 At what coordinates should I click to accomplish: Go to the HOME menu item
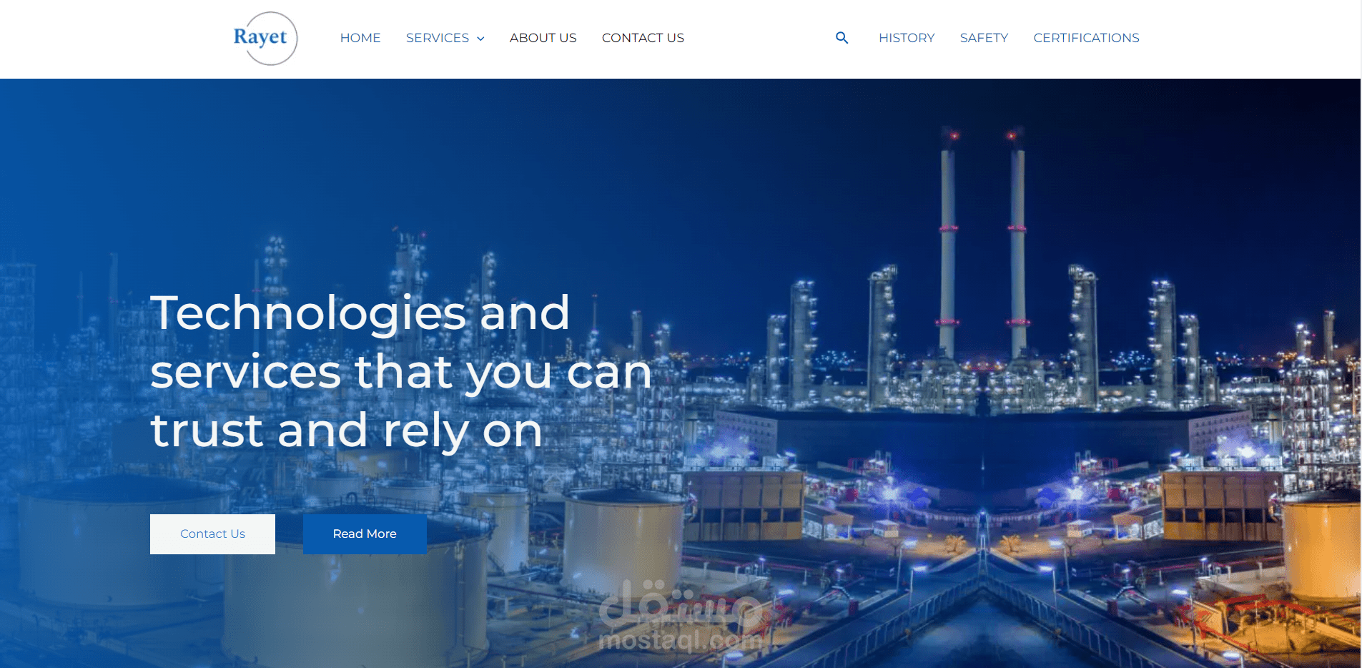[x=360, y=38]
